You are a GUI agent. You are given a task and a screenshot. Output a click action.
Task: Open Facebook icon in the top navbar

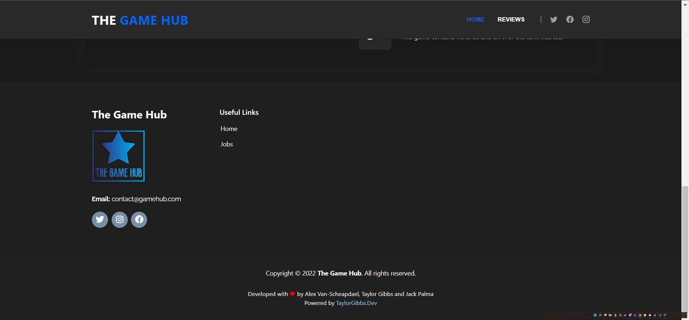pos(570,19)
